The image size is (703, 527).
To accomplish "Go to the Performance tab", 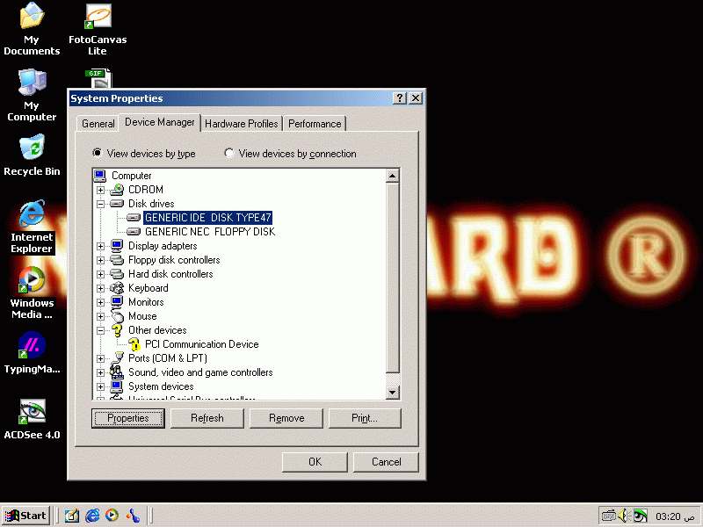I will 315,124.
